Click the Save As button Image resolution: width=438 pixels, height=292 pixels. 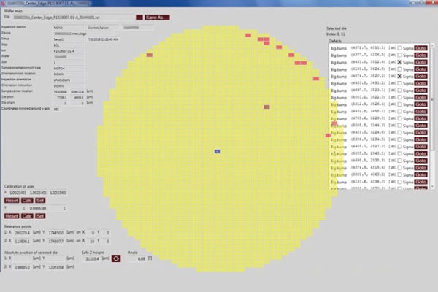coord(155,16)
